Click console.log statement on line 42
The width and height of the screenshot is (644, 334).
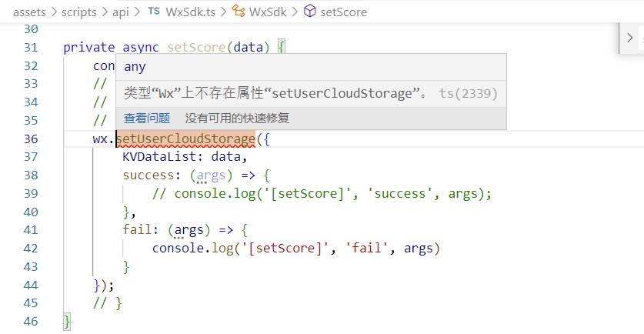296,248
